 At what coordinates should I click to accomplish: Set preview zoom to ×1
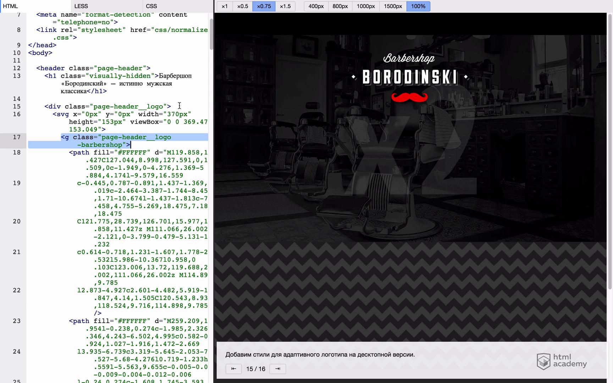225,6
